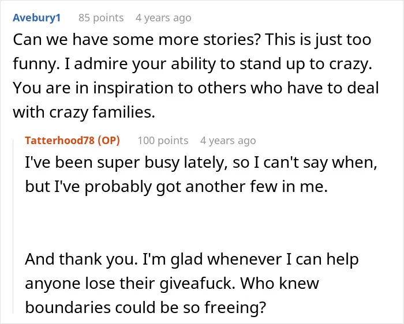The height and width of the screenshot is (324, 404).
Task: Click the 100 points score label
Action: click(163, 141)
